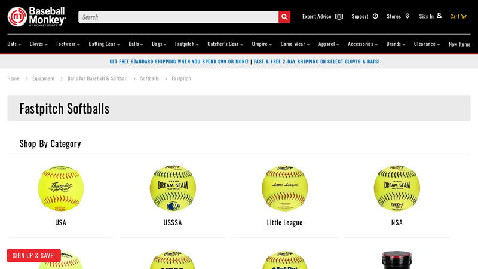The width and height of the screenshot is (478, 269).
Task: Click the red search magnifier button
Action: [x=284, y=17]
